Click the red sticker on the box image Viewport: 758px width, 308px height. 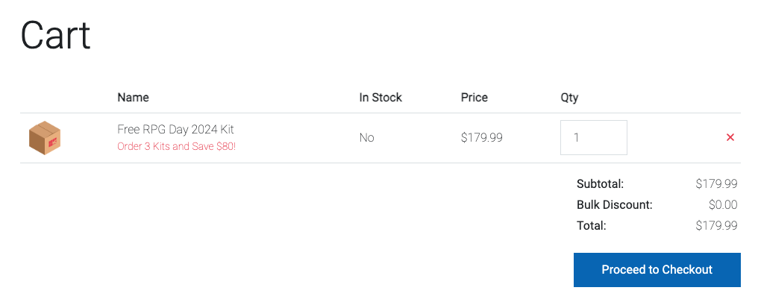point(53,142)
